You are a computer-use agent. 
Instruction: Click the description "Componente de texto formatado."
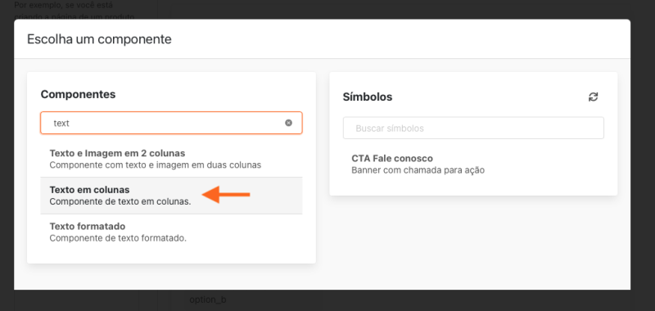coord(118,238)
